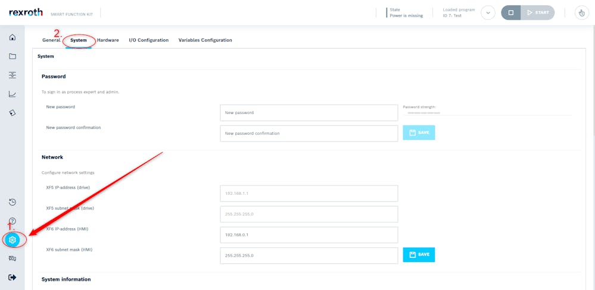Focus the XF6 IP-address (HMI) field
Viewport: 595px width, 290px height.
click(x=309, y=235)
